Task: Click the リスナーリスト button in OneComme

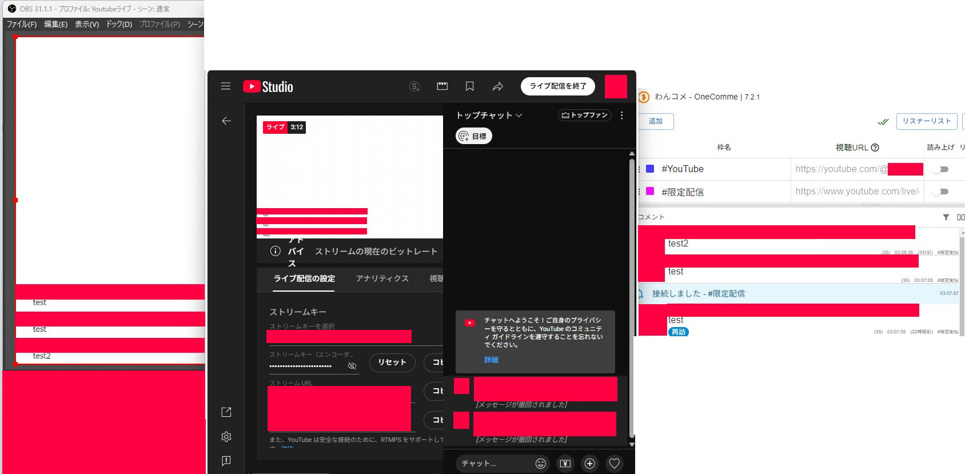Action: point(927,121)
